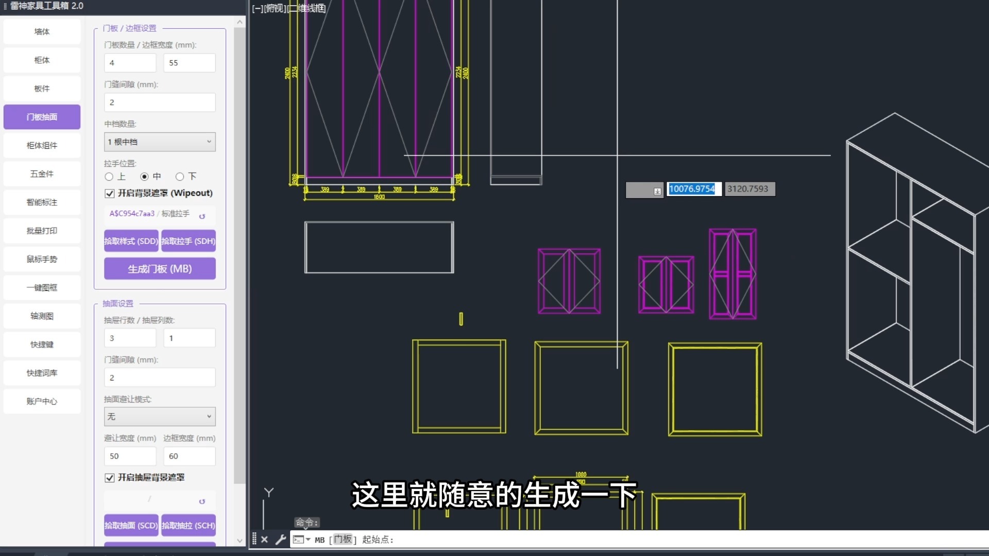Open the 柜体组件 sidebar tab

point(42,146)
